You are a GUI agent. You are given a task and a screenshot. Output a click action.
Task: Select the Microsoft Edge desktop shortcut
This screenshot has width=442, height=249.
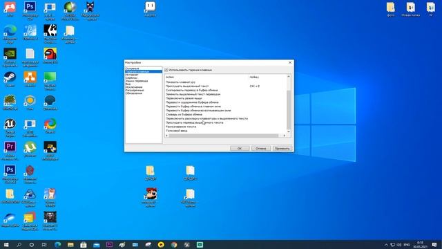10,34
